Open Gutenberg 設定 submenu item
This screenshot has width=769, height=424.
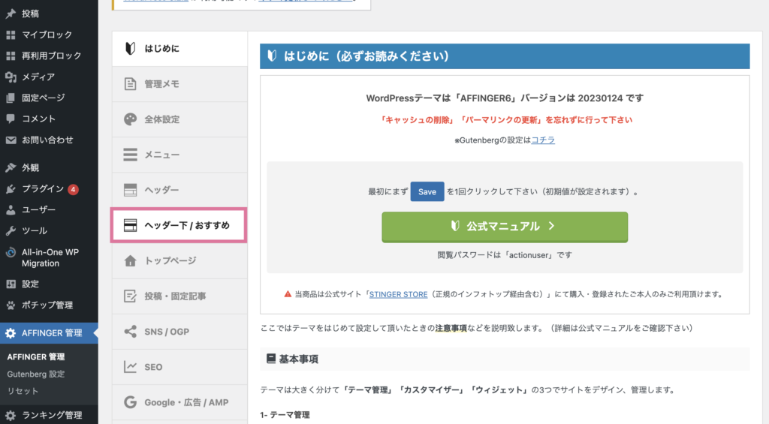click(36, 374)
